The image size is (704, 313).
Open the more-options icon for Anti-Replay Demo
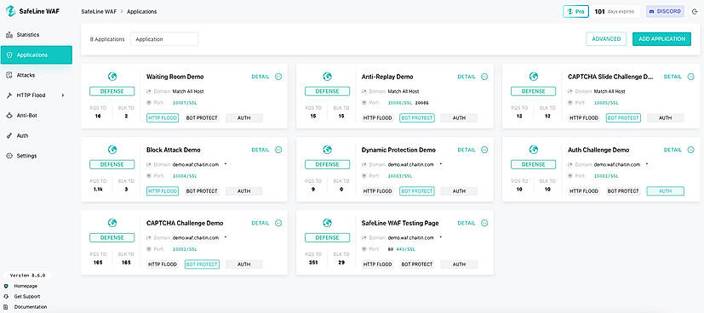pyautogui.click(x=484, y=77)
